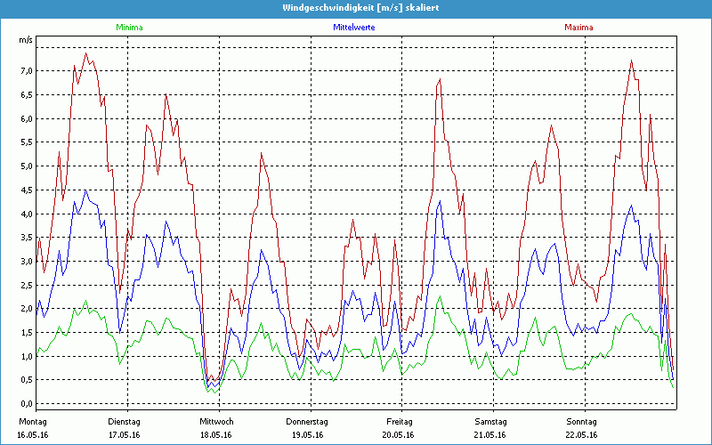Click the date '19.05.16'
712x445 pixels.
[307, 434]
